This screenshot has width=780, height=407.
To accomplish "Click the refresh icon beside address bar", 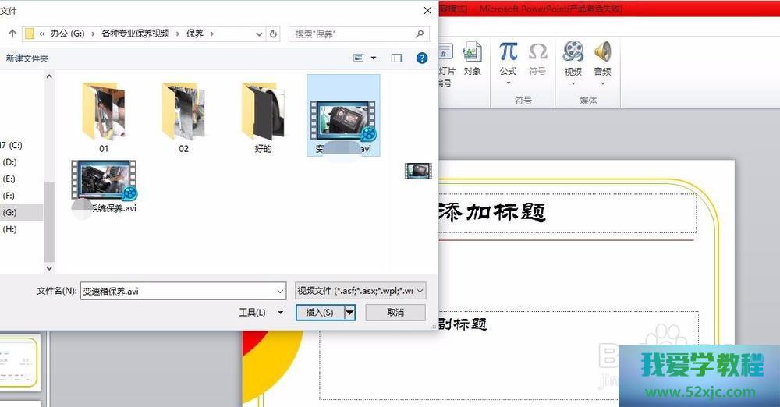I will tap(273, 34).
